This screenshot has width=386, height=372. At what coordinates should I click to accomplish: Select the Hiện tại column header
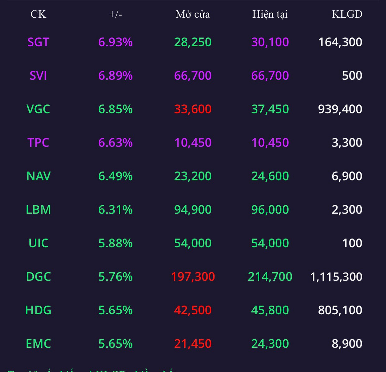(270, 14)
